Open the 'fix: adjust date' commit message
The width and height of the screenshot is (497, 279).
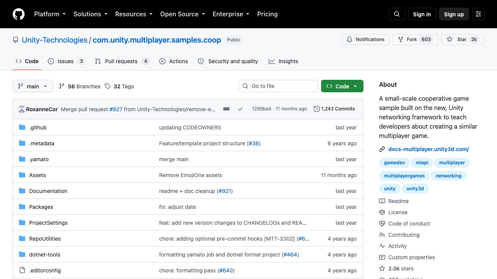point(177,207)
